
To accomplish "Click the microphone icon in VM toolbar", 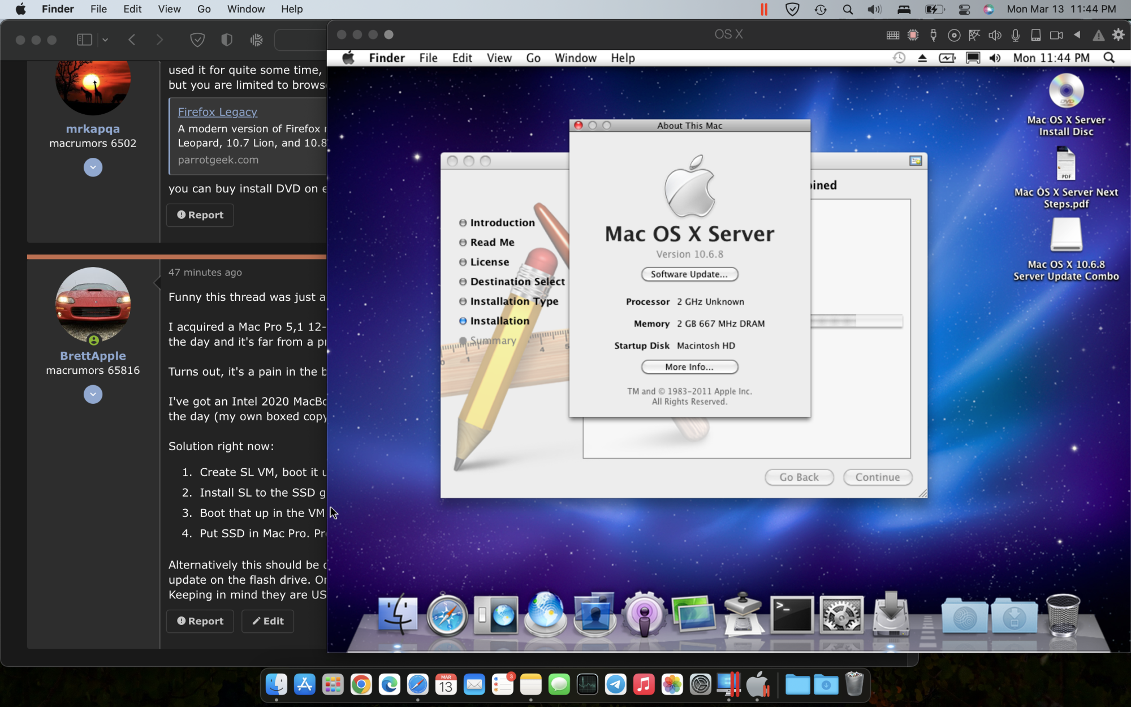I will coord(1016,35).
